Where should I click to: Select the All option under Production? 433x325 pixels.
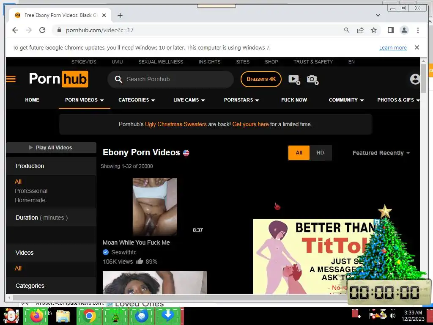(x=18, y=182)
